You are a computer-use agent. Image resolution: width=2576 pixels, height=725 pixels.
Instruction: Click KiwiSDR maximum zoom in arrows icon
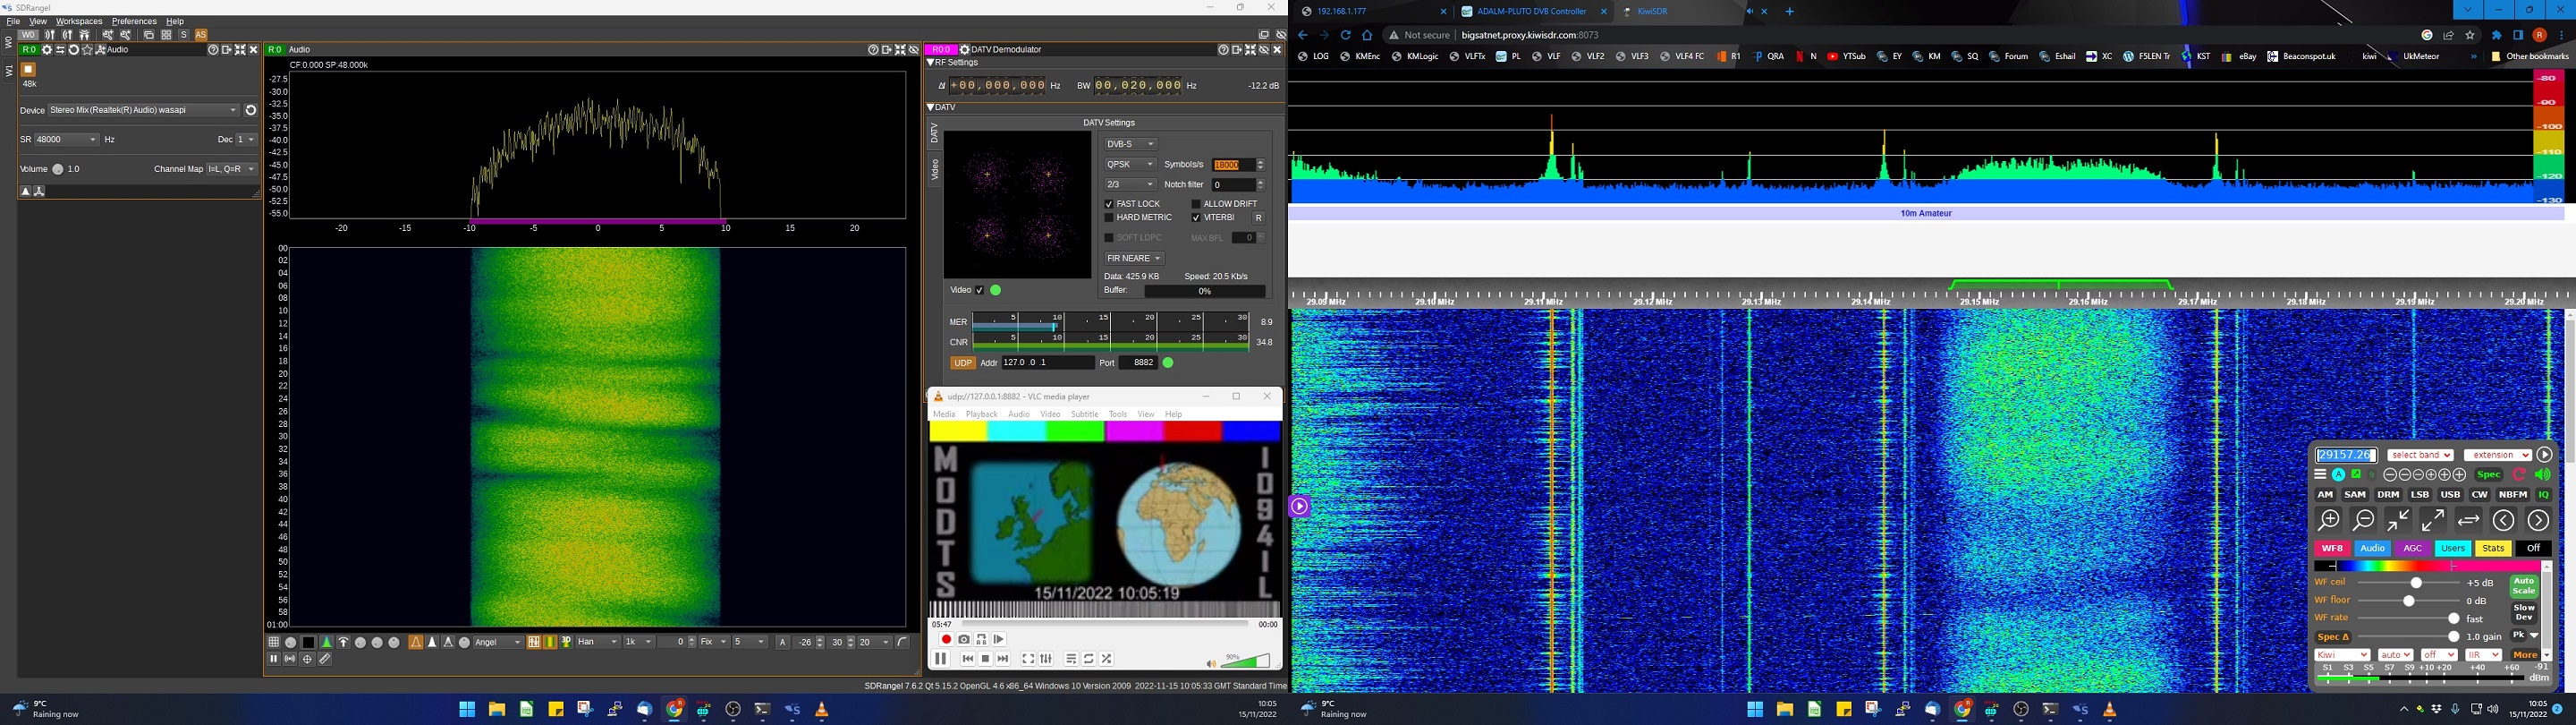click(2399, 521)
